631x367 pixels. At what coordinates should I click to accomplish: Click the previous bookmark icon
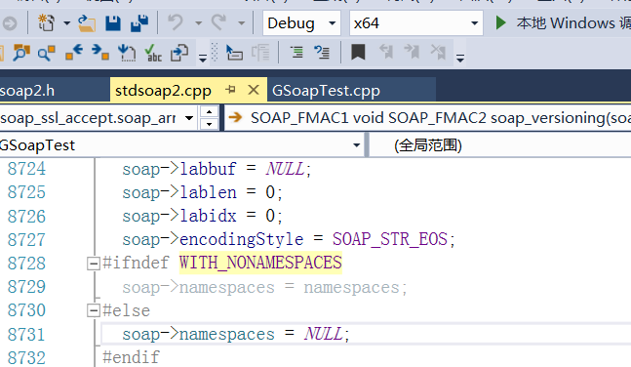tap(386, 53)
